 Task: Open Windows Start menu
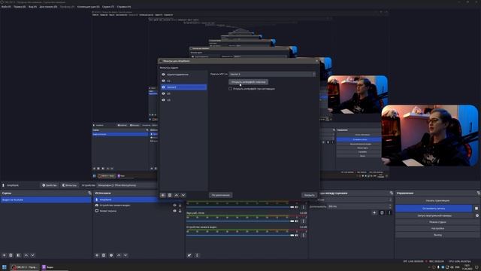[x=5, y=267]
